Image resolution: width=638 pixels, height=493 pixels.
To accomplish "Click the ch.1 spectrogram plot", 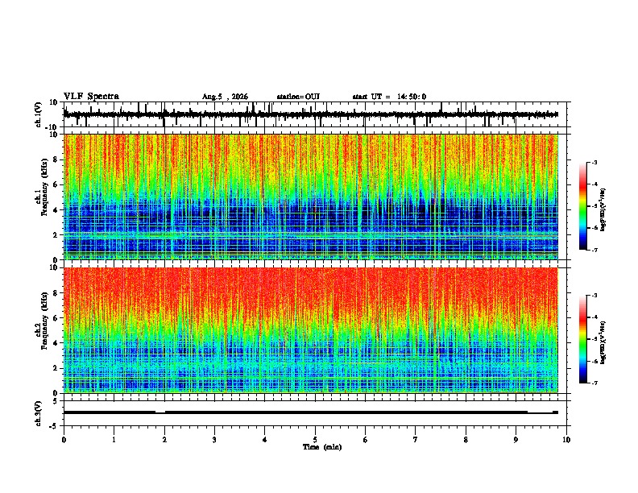I will [311, 197].
